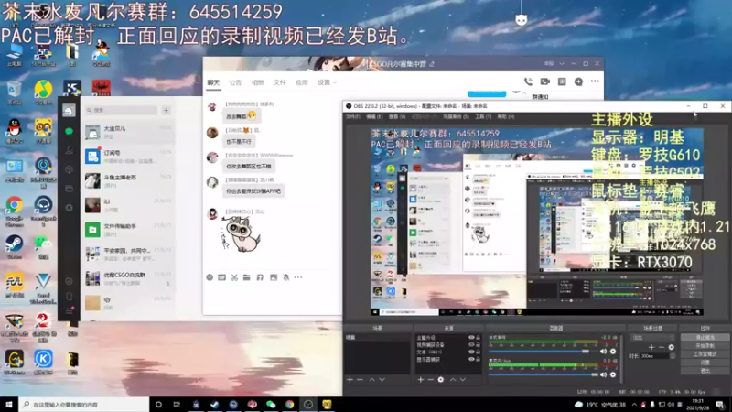Viewport: 732px width, 412px height.
Task: Lock the 主播外设 source
Action: (x=478, y=337)
